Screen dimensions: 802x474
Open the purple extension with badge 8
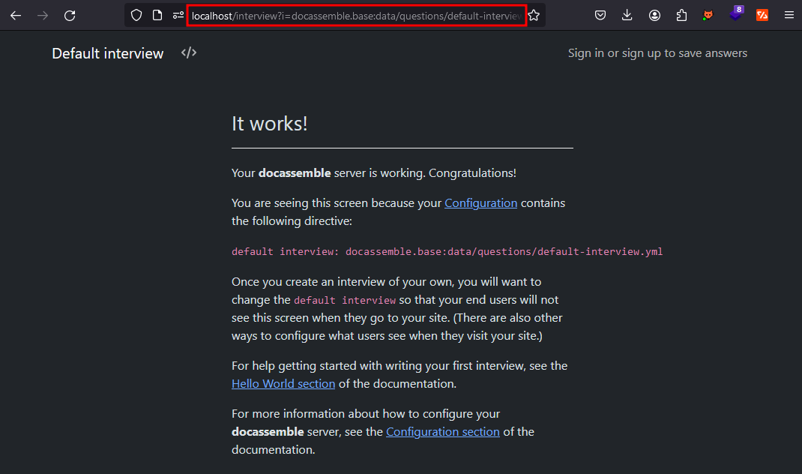(736, 13)
